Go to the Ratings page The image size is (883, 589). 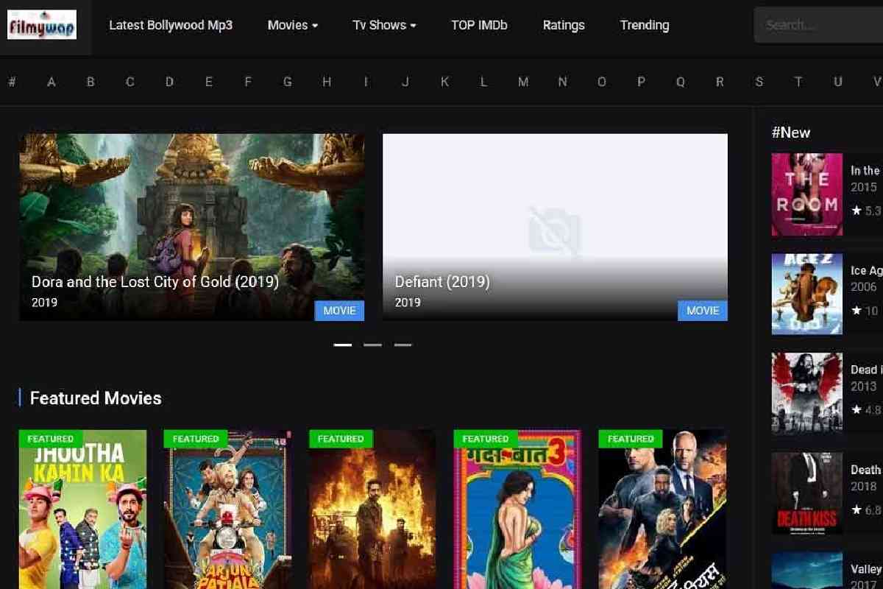tap(564, 25)
